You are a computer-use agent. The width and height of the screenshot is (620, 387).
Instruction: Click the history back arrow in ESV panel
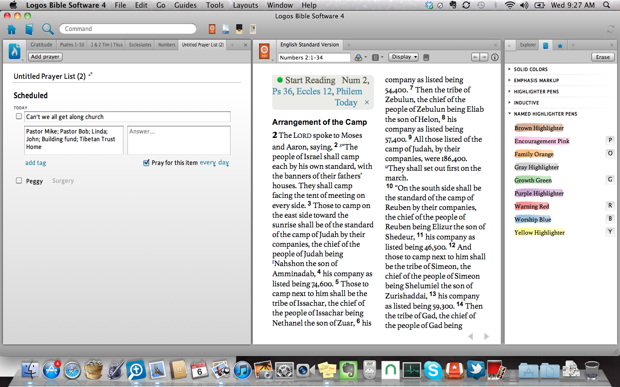click(476, 58)
